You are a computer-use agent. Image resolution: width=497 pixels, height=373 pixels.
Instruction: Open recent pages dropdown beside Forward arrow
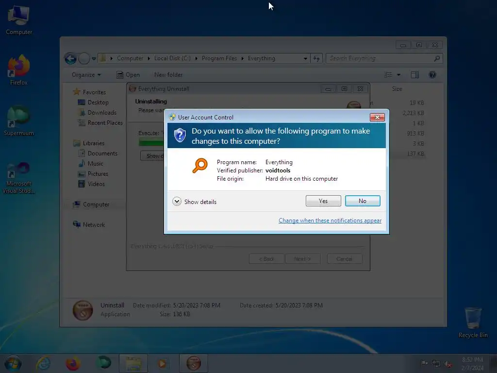(94, 59)
